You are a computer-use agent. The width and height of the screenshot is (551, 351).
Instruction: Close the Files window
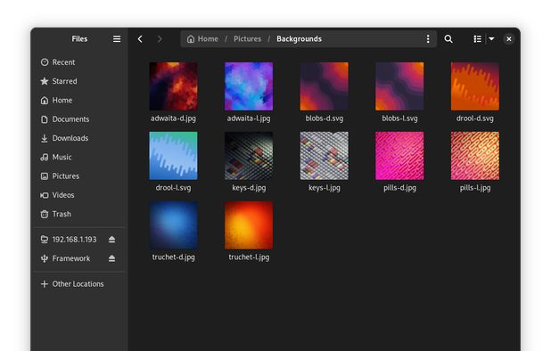(x=509, y=39)
